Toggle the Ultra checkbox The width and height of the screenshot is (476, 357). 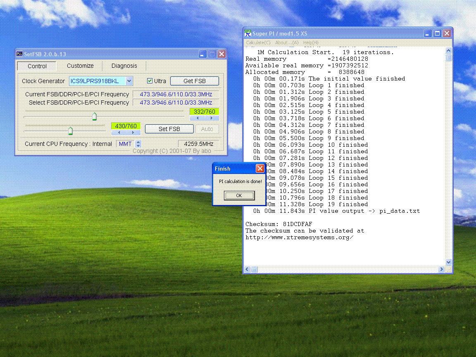pos(150,81)
